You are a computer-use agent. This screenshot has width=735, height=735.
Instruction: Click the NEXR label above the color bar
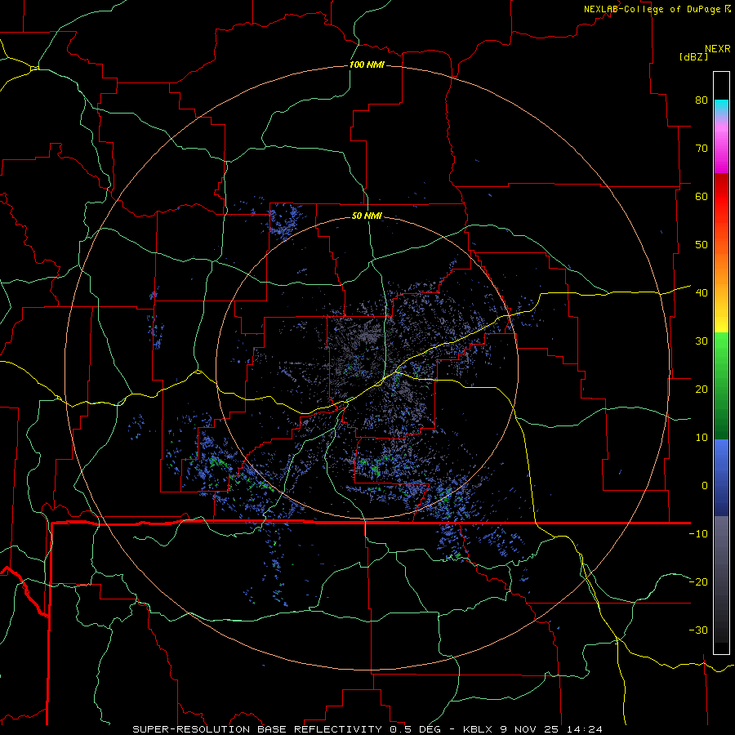coord(718,49)
